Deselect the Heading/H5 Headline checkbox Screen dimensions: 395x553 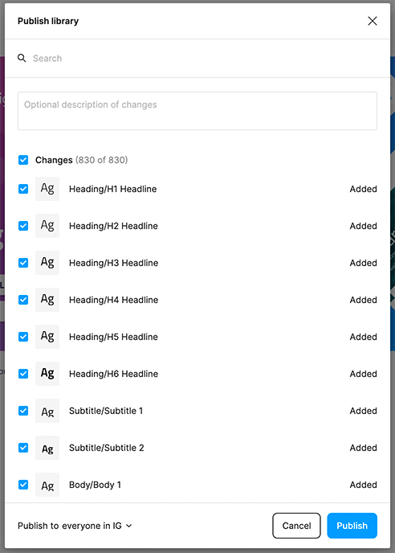[23, 337]
